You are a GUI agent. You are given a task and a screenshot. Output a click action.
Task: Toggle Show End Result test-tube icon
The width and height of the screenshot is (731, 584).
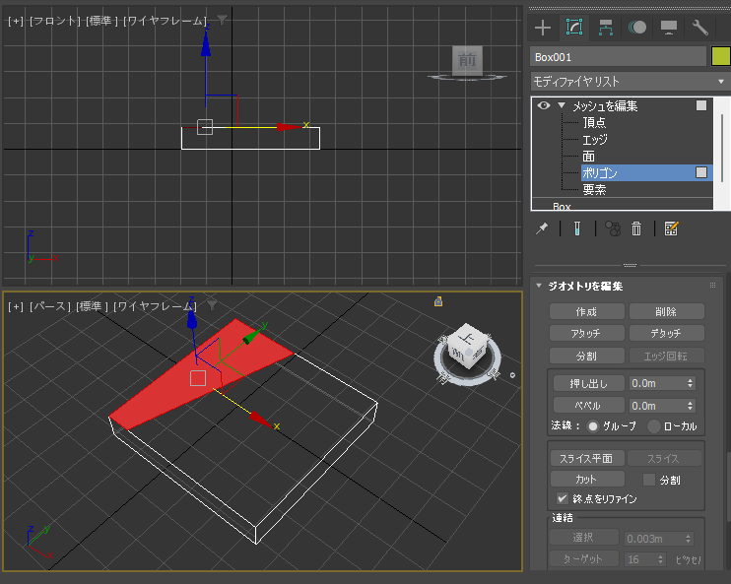coord(577,228)
